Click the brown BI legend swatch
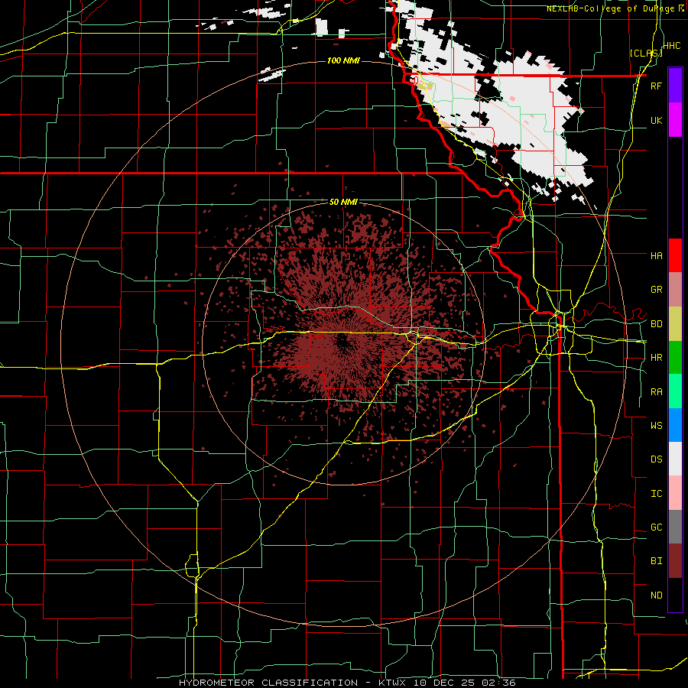The height and width of the screenshot is (688, 688). (675, 561)
